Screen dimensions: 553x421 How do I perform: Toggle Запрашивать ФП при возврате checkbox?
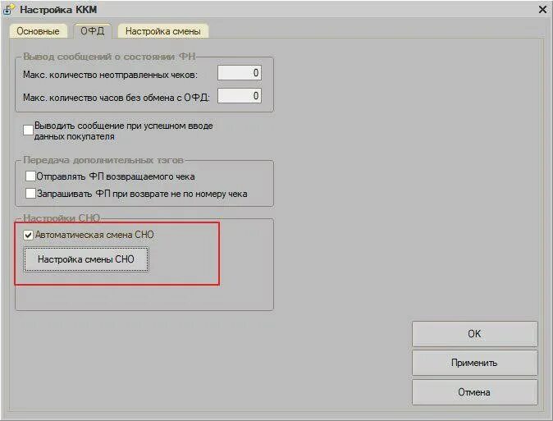(x=30, y=193)
